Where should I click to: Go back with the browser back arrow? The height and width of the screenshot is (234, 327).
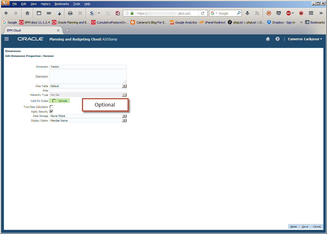[x=6, y=13]
